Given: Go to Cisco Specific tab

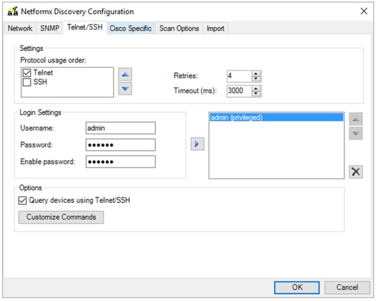Looking at the screenshot, I should pyautogui.click(x=131, y=28).
